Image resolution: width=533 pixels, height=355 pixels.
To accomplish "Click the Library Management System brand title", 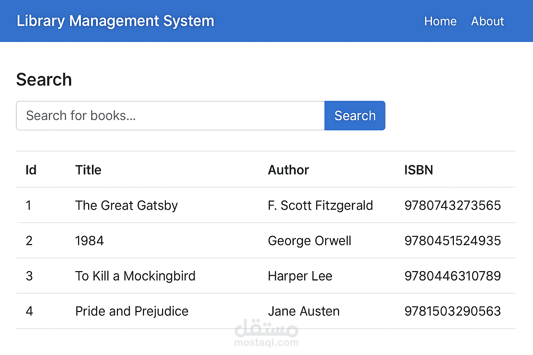I will 115,21.
